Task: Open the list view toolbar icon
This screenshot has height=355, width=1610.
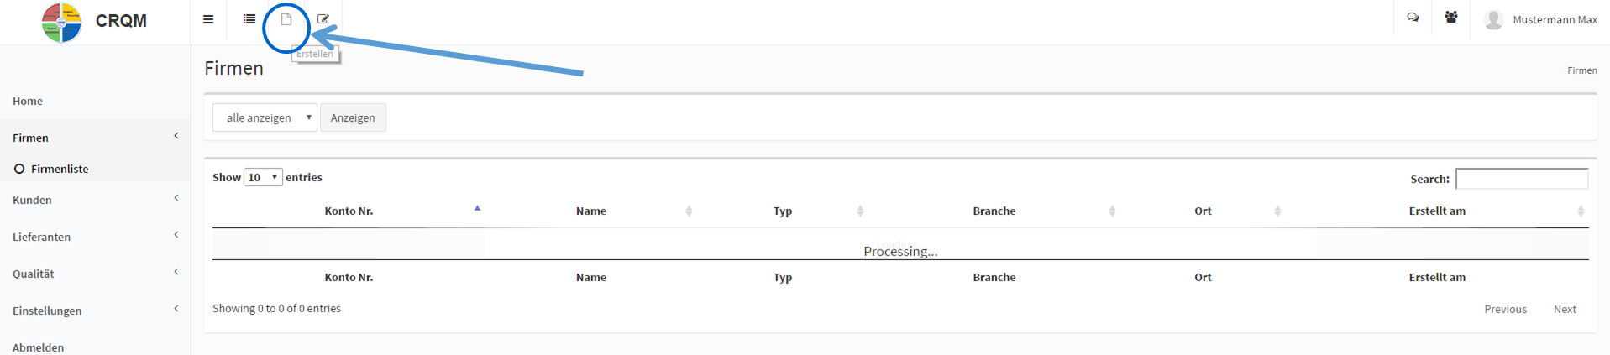Action: pyautogui.click(x=249, y=18)
